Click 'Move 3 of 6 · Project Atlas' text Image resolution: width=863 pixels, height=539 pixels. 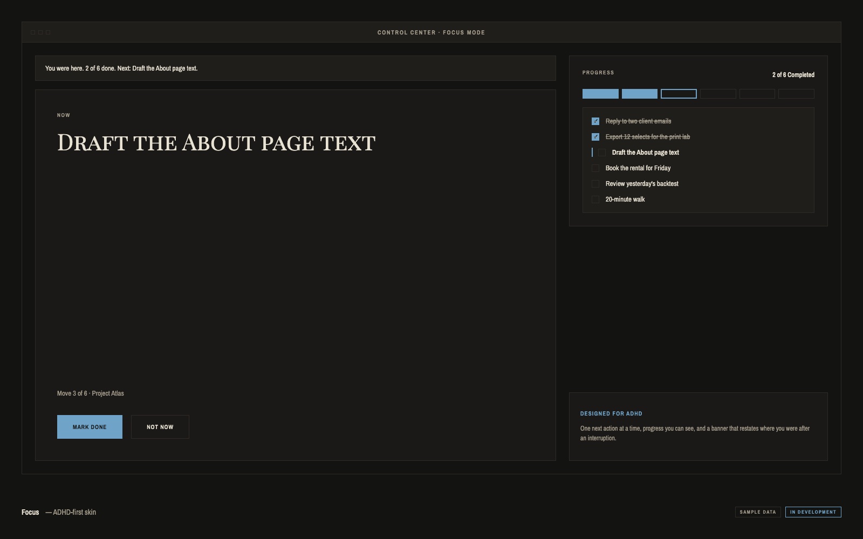[x=91, y=393]
